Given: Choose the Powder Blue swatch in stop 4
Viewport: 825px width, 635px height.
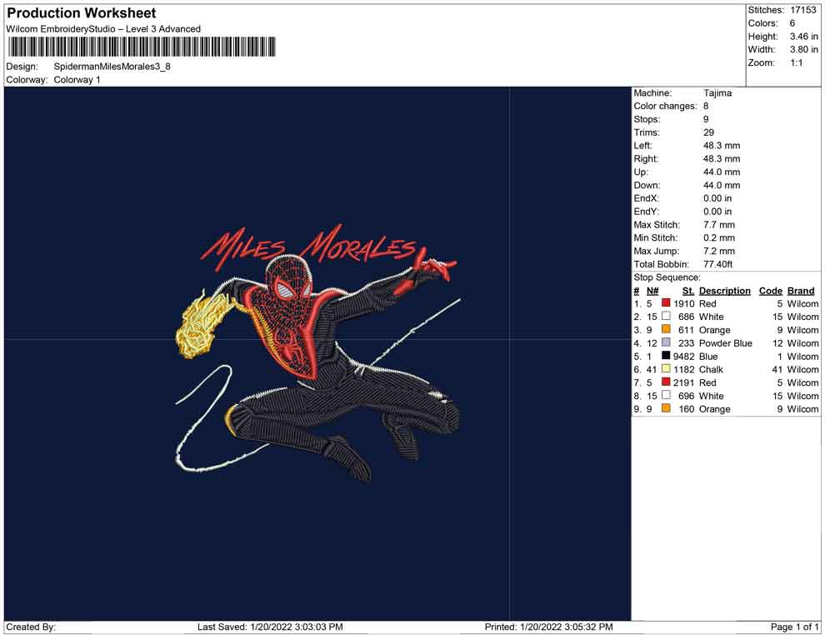Looking at the screenshot, I should (666, 343).
